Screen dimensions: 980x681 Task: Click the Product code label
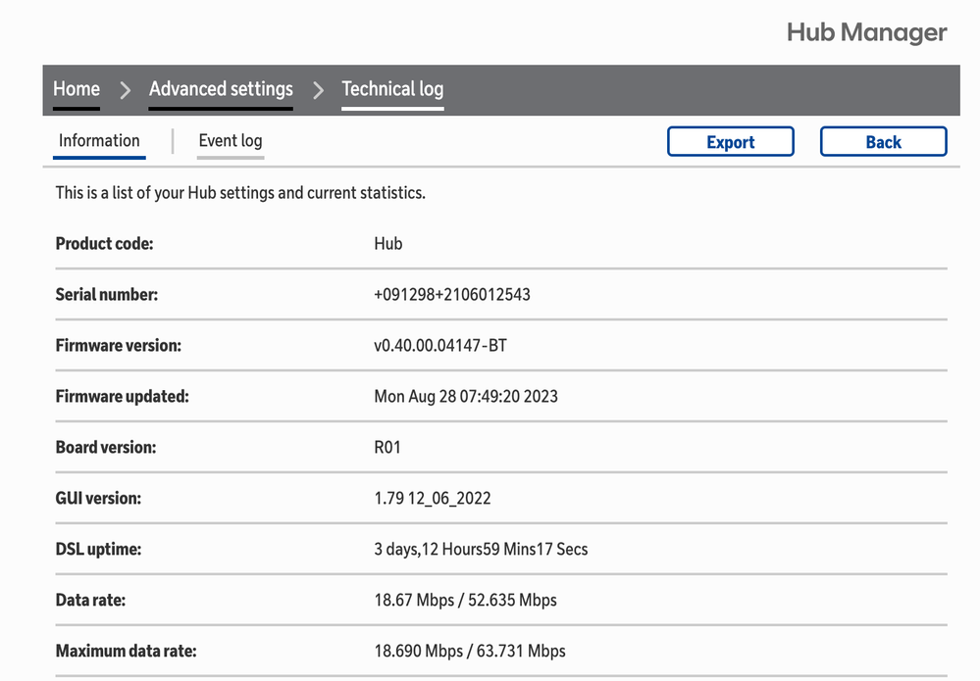103,243
